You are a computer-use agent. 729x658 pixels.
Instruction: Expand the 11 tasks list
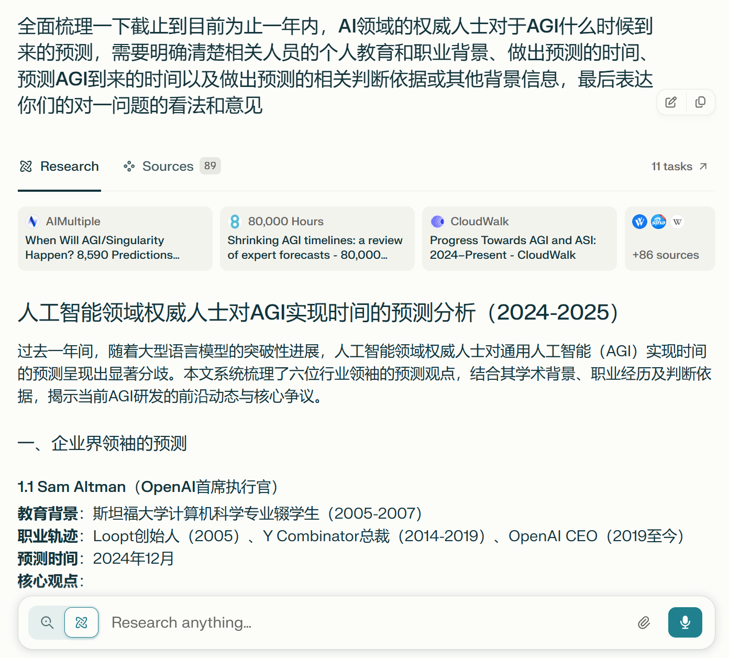pyautogui.click(x=679, y=167)
